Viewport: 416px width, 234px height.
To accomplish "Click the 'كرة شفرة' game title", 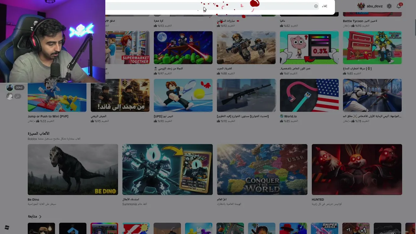I will point(159,21).
